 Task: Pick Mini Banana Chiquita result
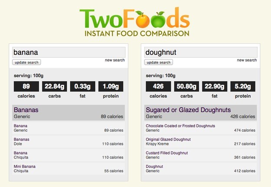[69, 168]
